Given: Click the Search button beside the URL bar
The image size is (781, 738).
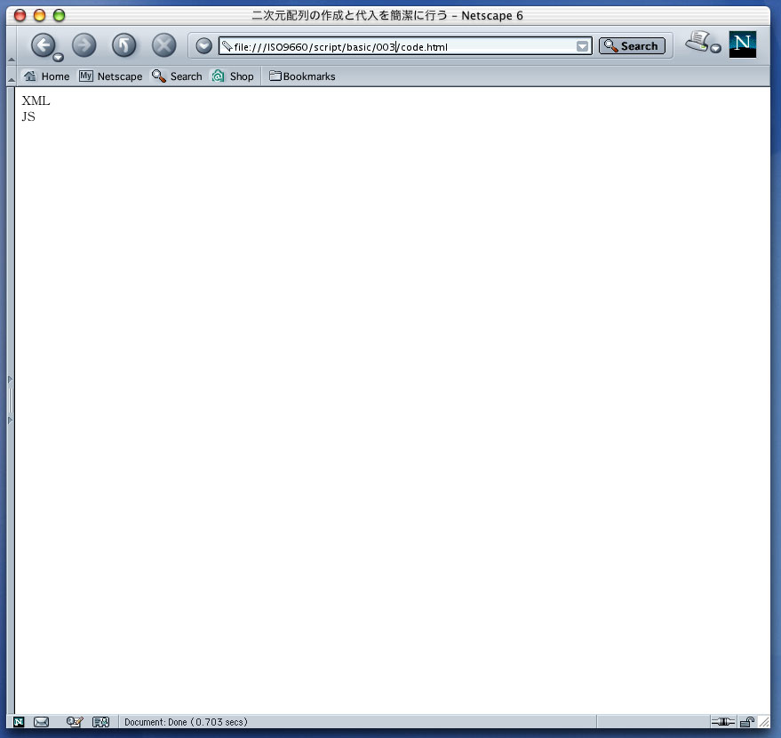Looking at the screenshot, I should tap(632, 46).
